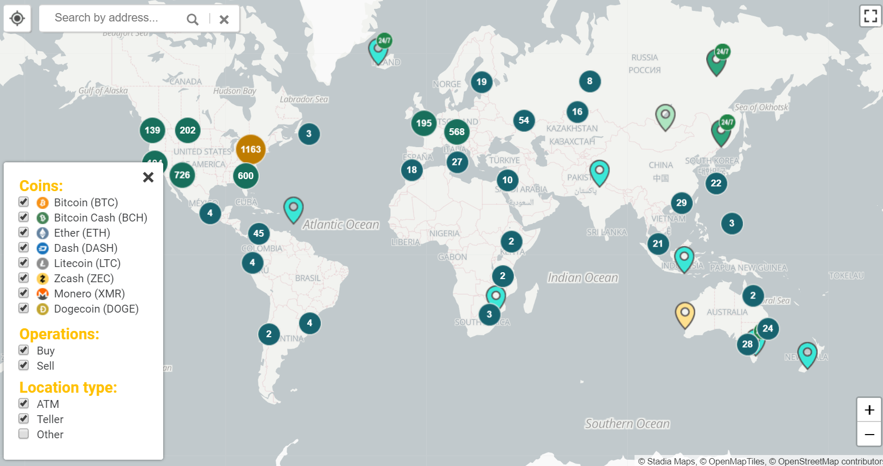The width and height of the screenshot is (883, 466).
Task: Toggle the Monero (XMR) checkbox
Action: point(24,293)
